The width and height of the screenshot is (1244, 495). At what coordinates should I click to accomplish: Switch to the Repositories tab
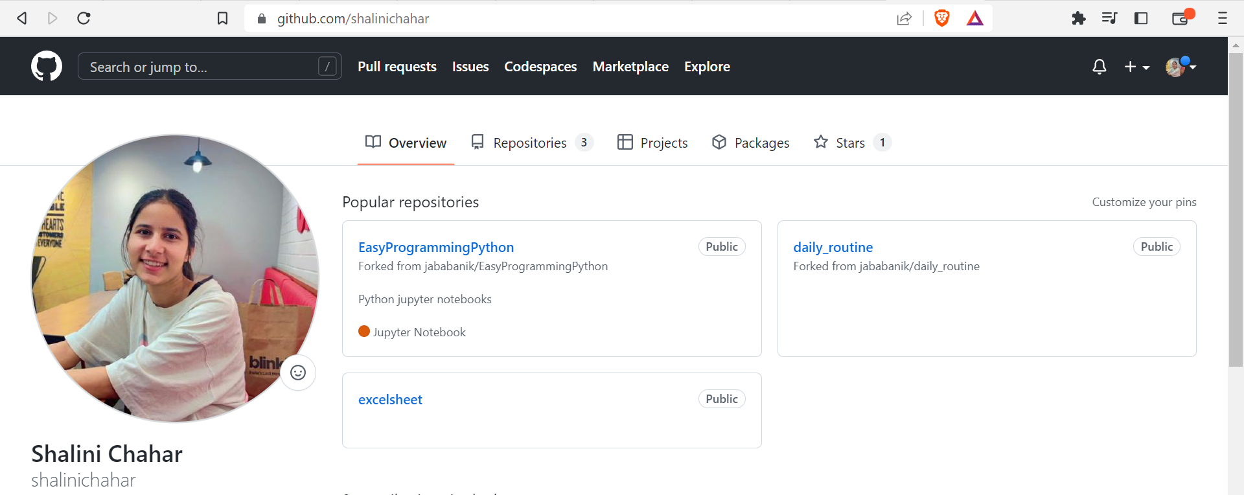coord(531,143)
